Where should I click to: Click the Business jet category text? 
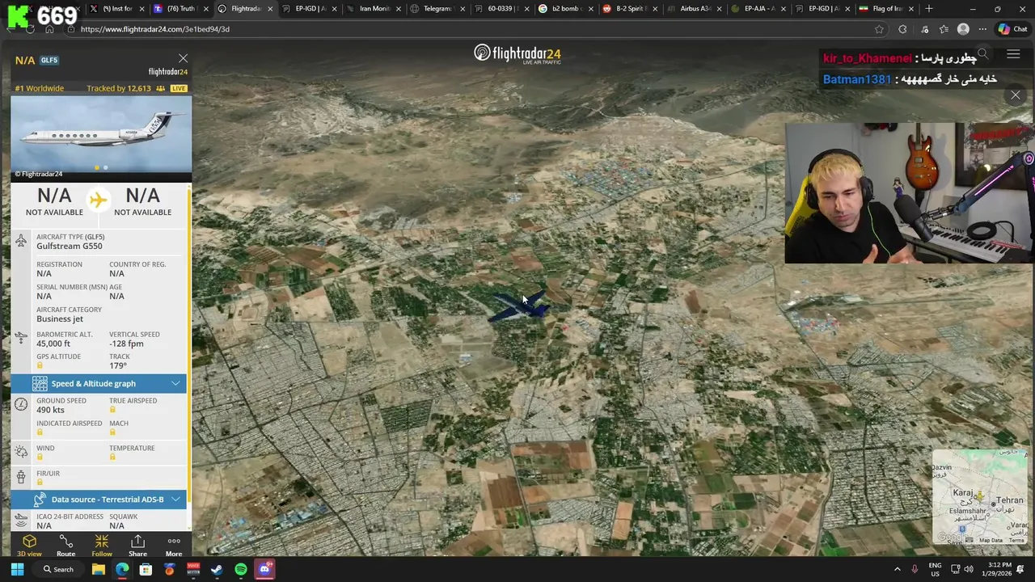60,318
